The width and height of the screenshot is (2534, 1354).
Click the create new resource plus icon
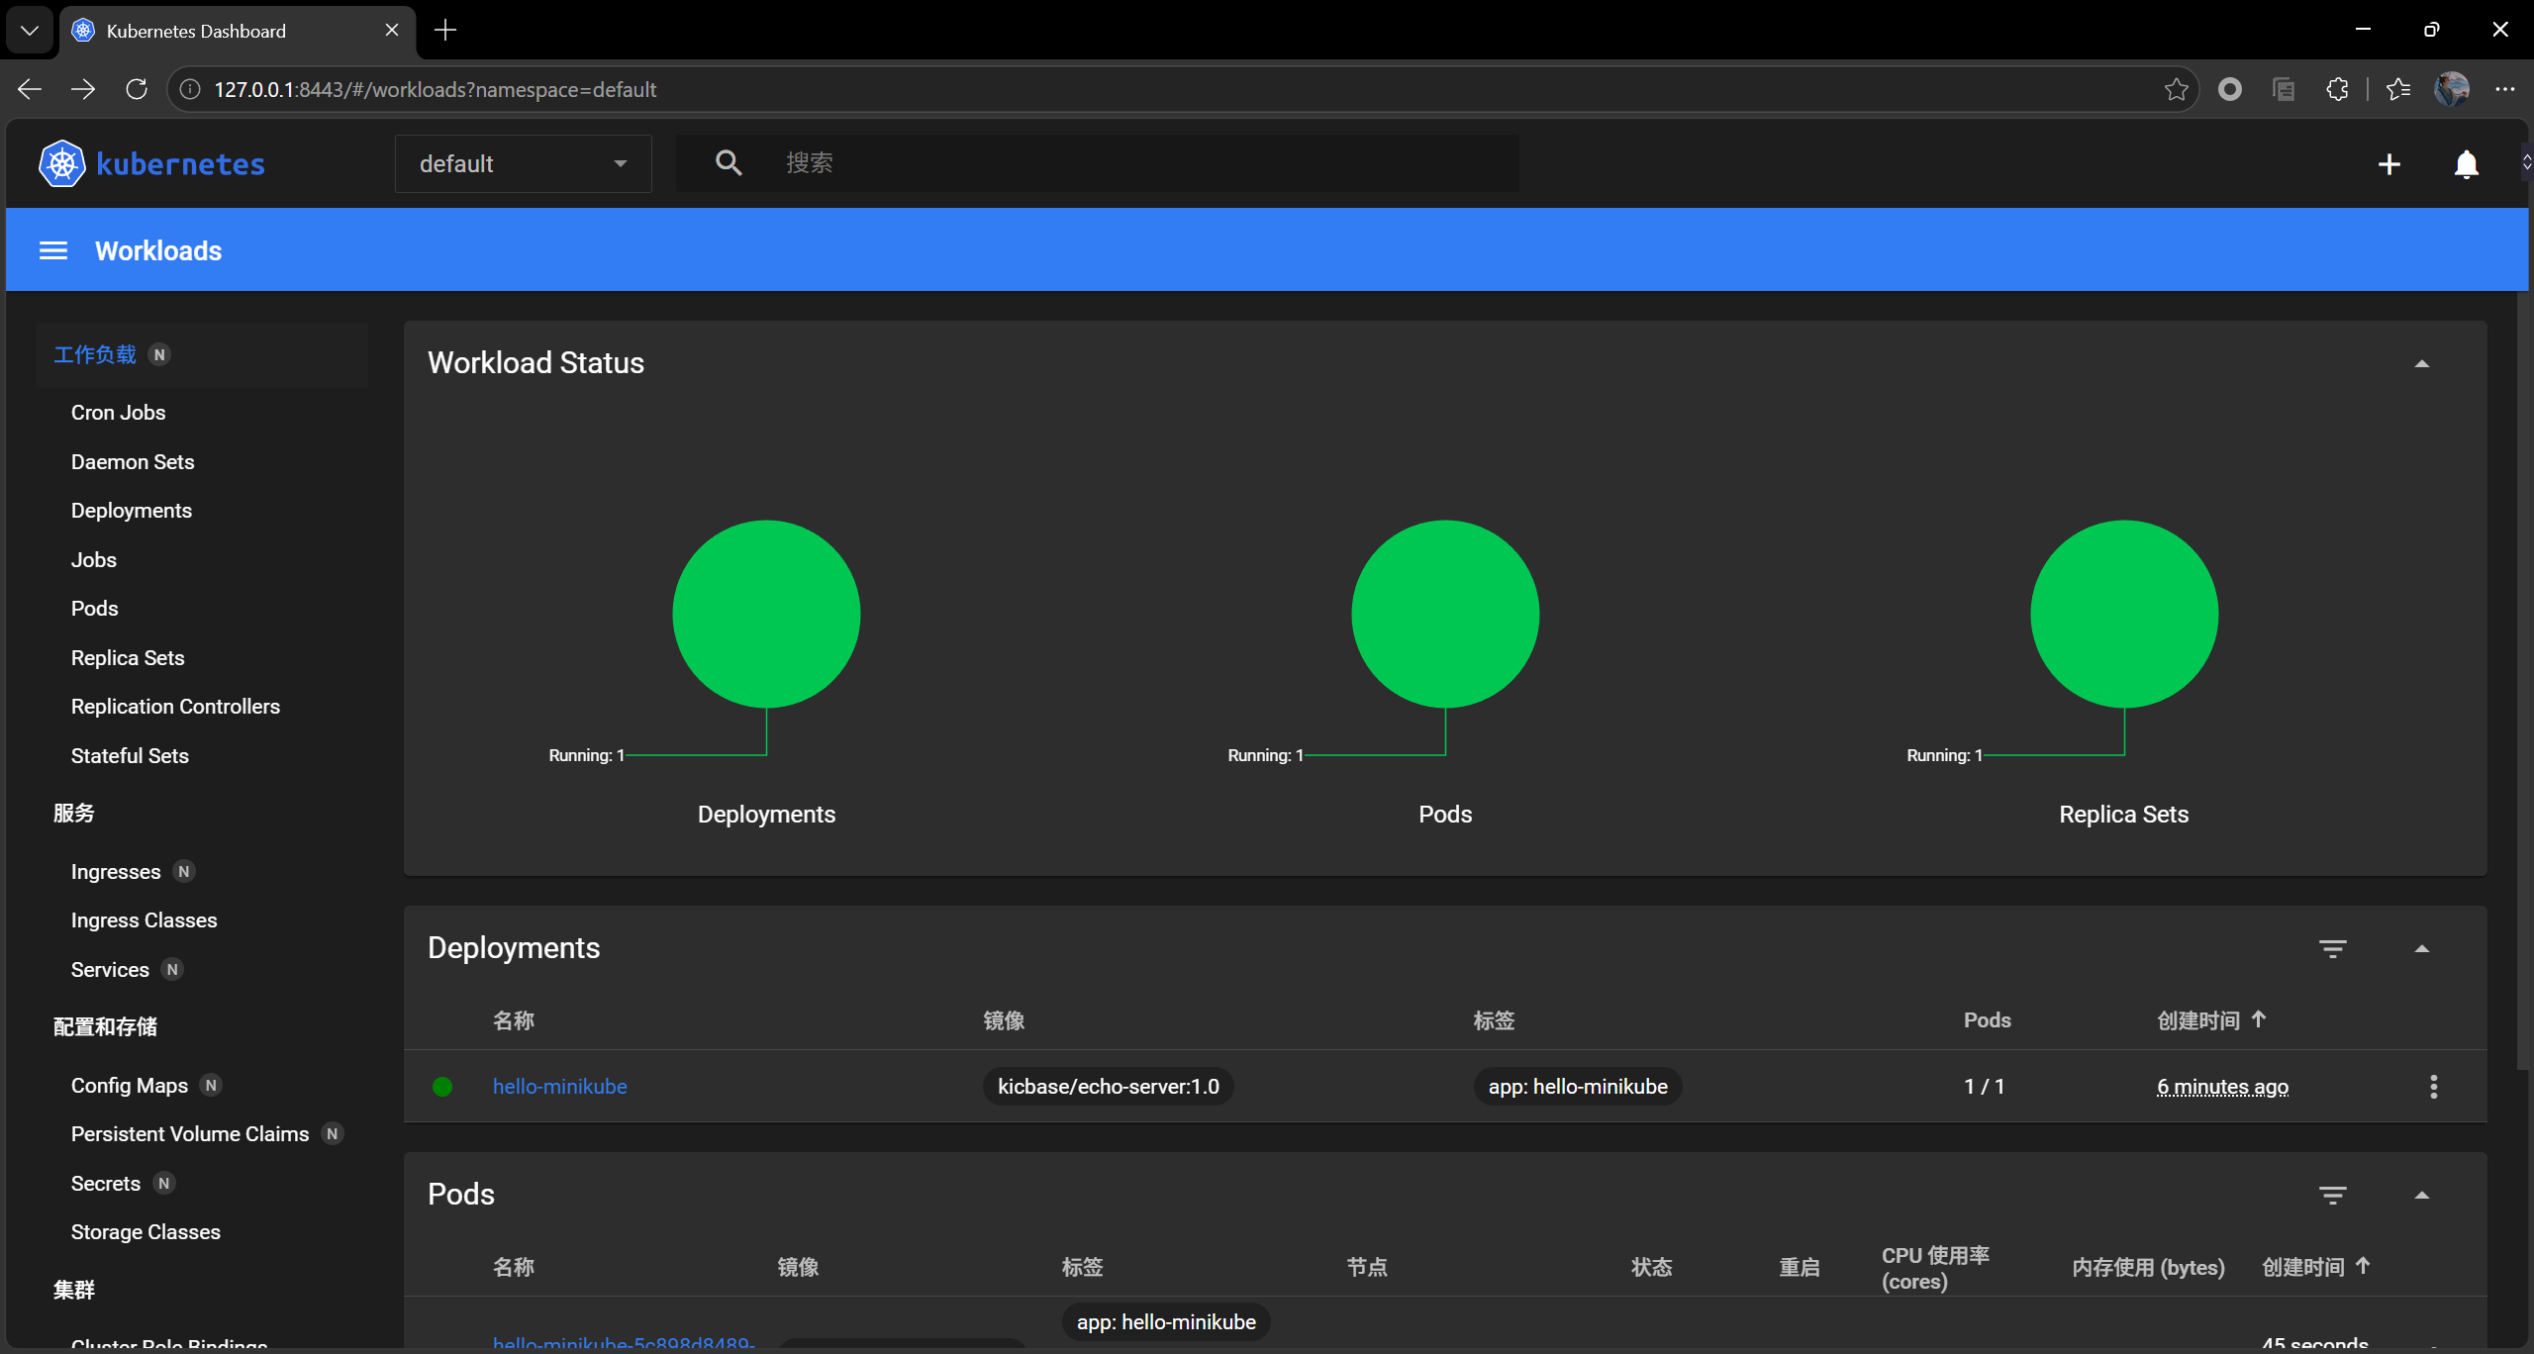[2388, 164]
